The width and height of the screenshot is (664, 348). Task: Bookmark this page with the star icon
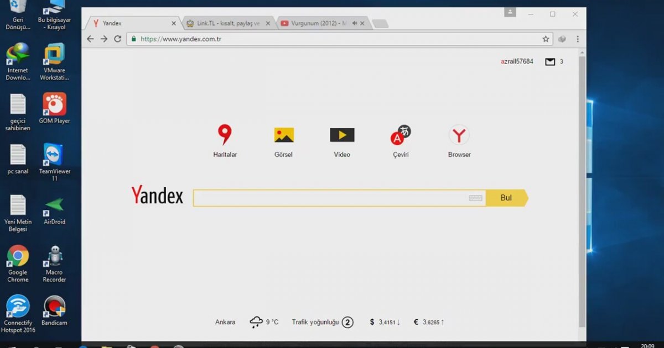tap(546, 39)
